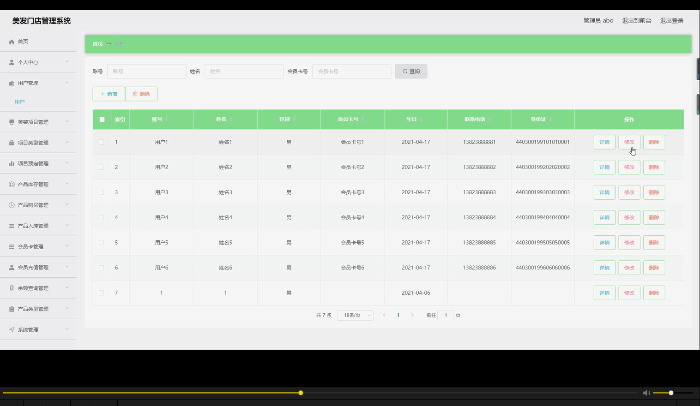Click the home icon beside 首页 in the sidebar
Viewport: 700px width, 406px height.
pyautogui.click(x=12, y=42)
